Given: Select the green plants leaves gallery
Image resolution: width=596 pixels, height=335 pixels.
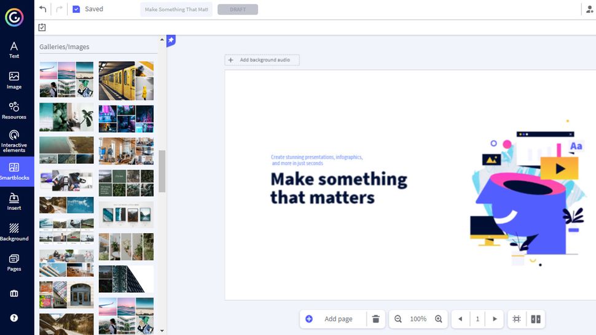Looking at the screenshot, I should (x=66, y=117).
